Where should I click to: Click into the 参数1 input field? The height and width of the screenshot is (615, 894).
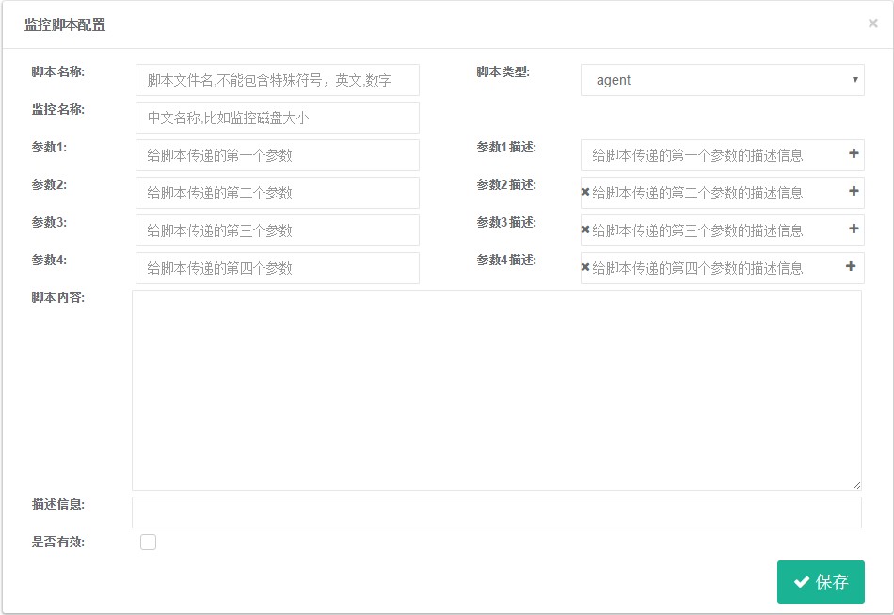click(277, 155)
